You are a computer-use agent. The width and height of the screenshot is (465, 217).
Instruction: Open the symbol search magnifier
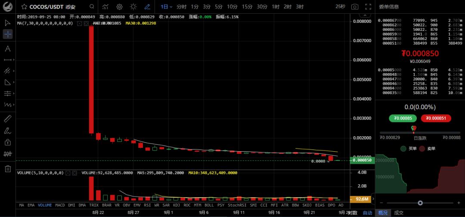pyautogui.click(x=92, y=6)
